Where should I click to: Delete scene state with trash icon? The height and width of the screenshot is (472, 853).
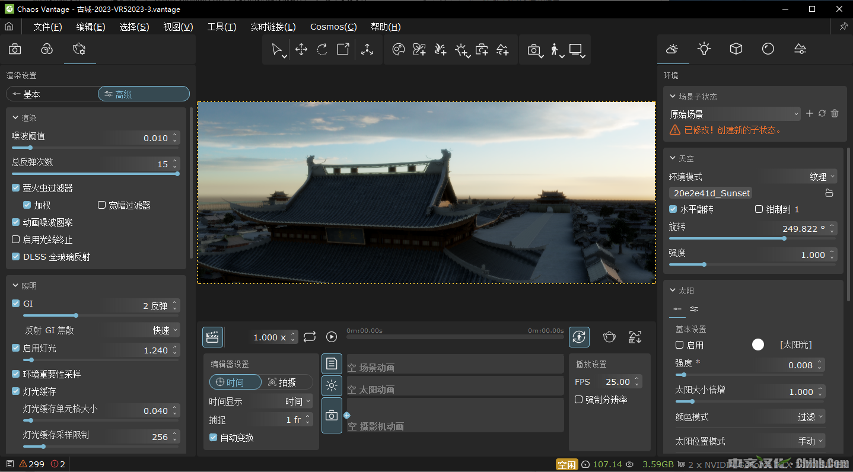tap(835, 114)
